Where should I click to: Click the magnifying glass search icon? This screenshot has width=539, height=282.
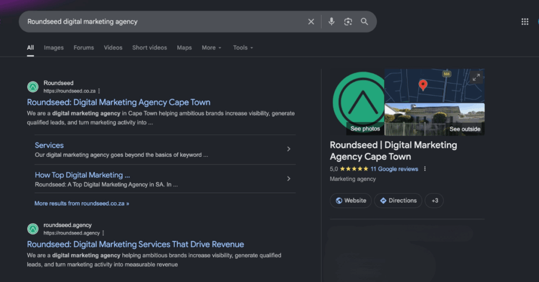tap(364, 22)
